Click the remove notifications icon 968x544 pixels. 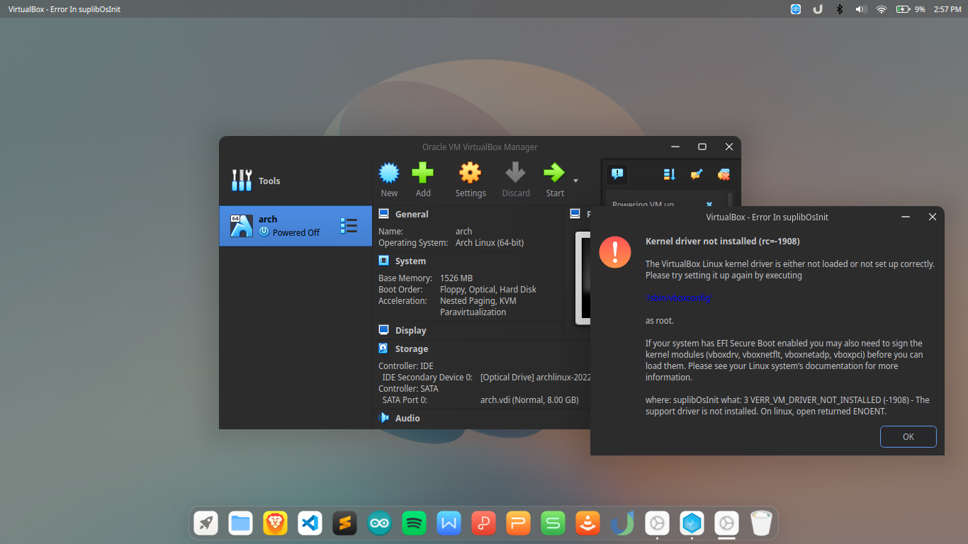[724, 174]
